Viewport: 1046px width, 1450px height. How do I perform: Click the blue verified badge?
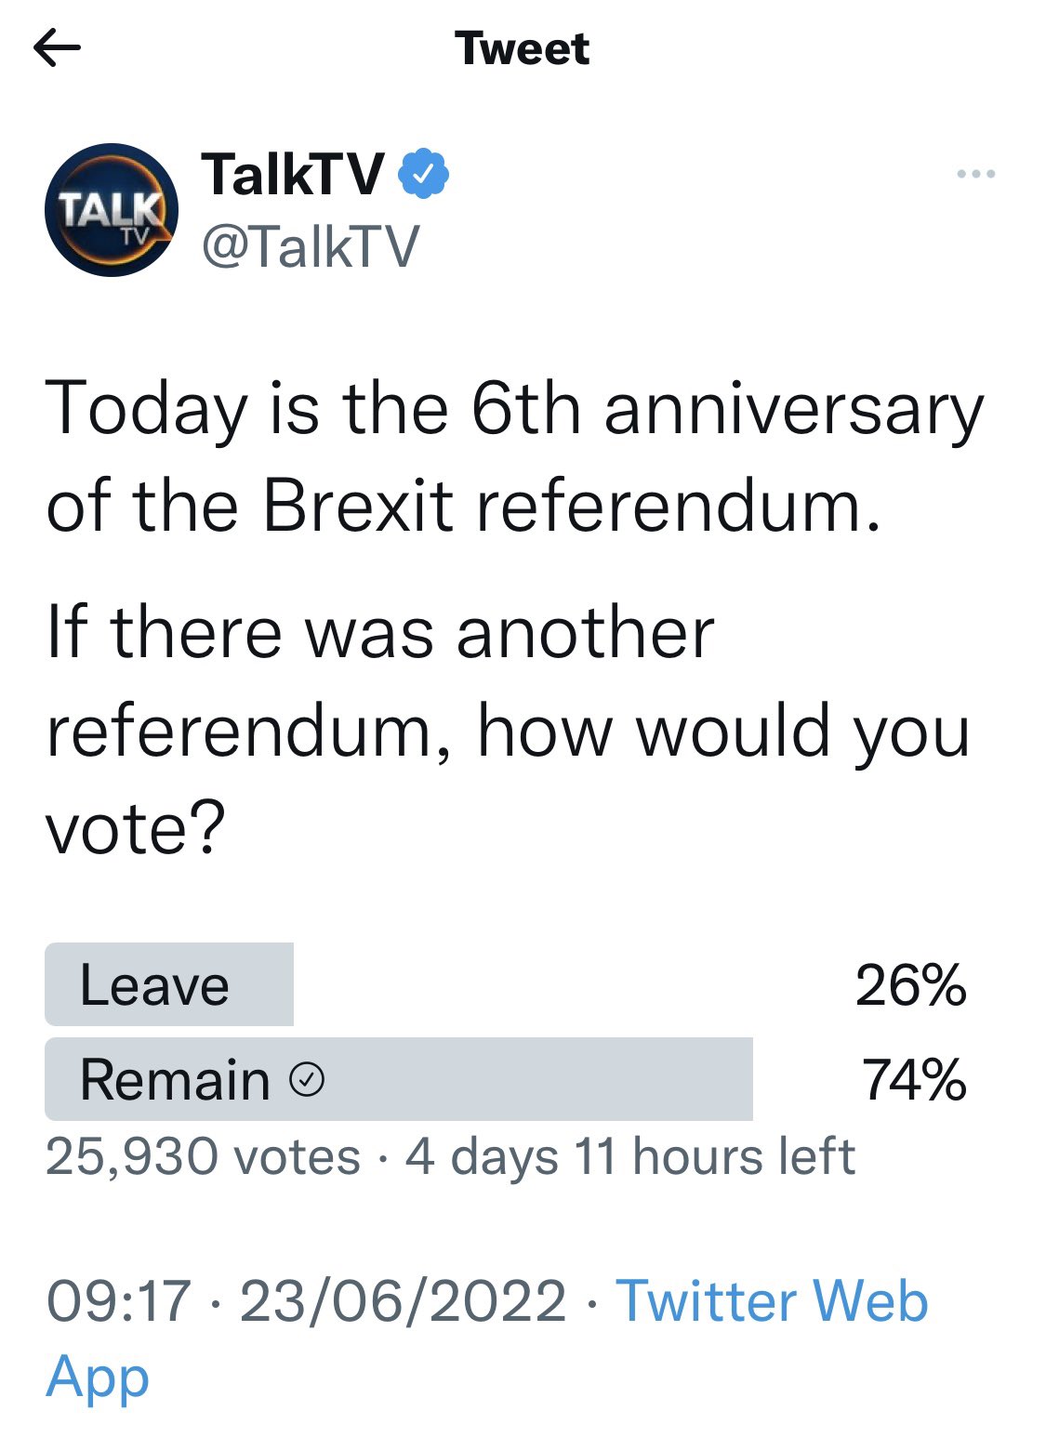pos(424,173)
